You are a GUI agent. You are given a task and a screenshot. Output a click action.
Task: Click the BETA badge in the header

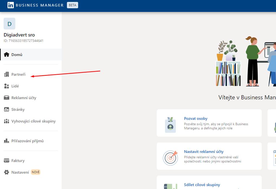coord(72,5)
